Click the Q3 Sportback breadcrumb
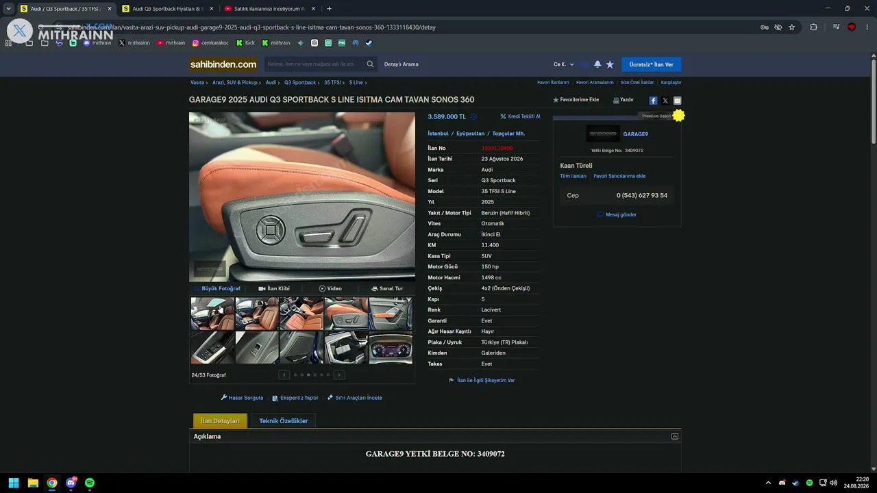Screen dimensions: 877x493 click(x=300, y=83)
